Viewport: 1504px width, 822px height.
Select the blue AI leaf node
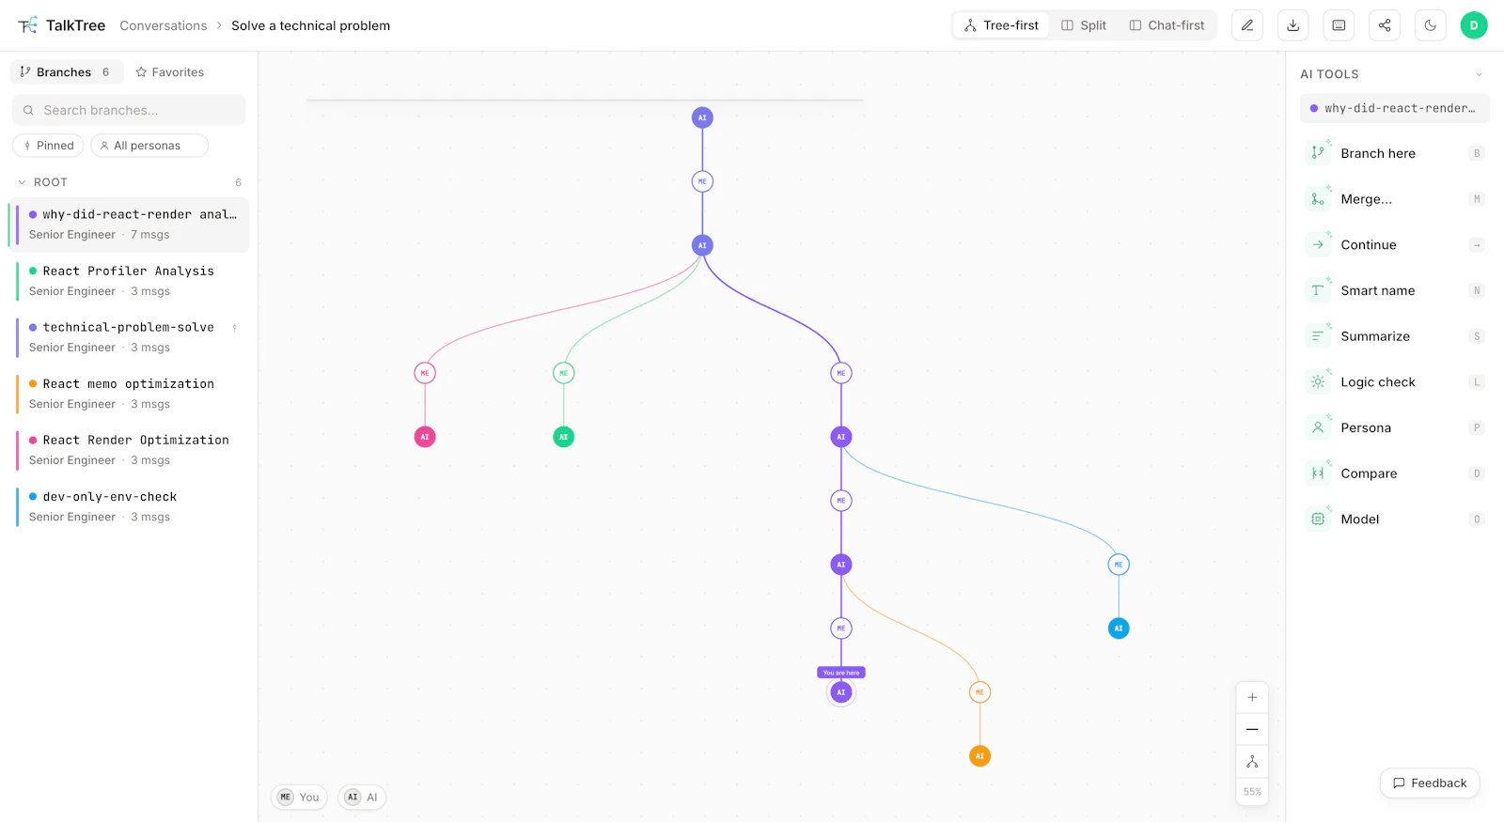1119,628
